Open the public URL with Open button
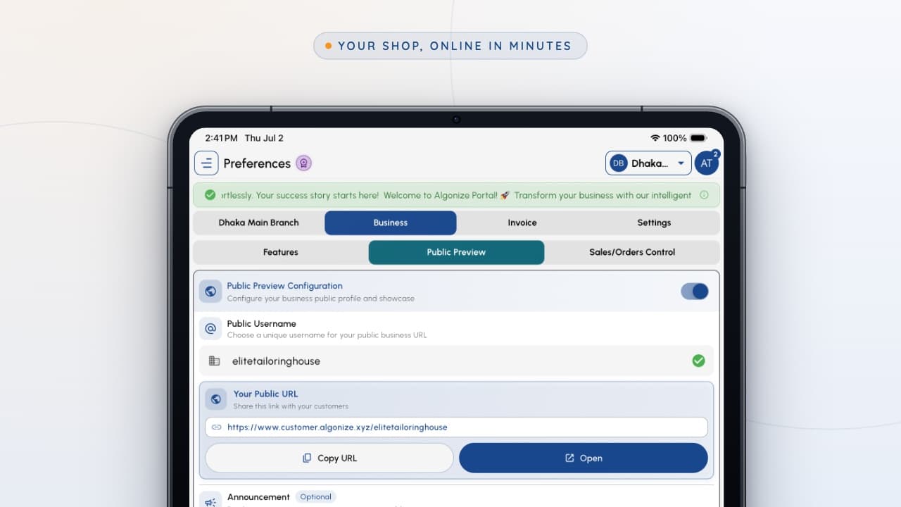 coord(584,458)
